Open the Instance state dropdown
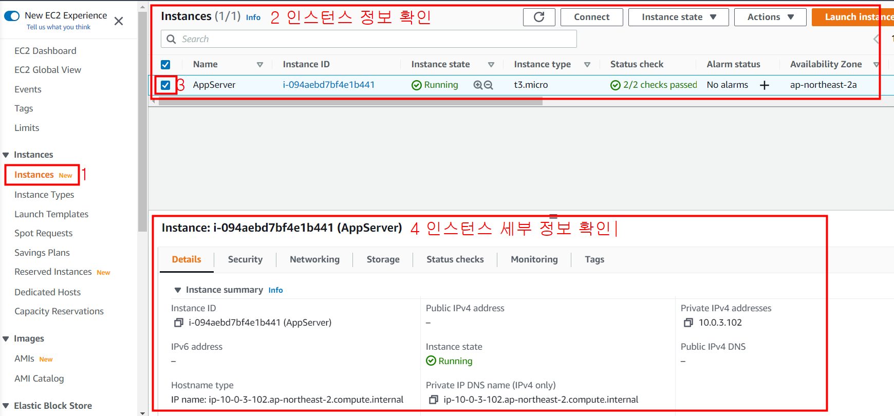 pyautogui.click(x=678, y=17)
